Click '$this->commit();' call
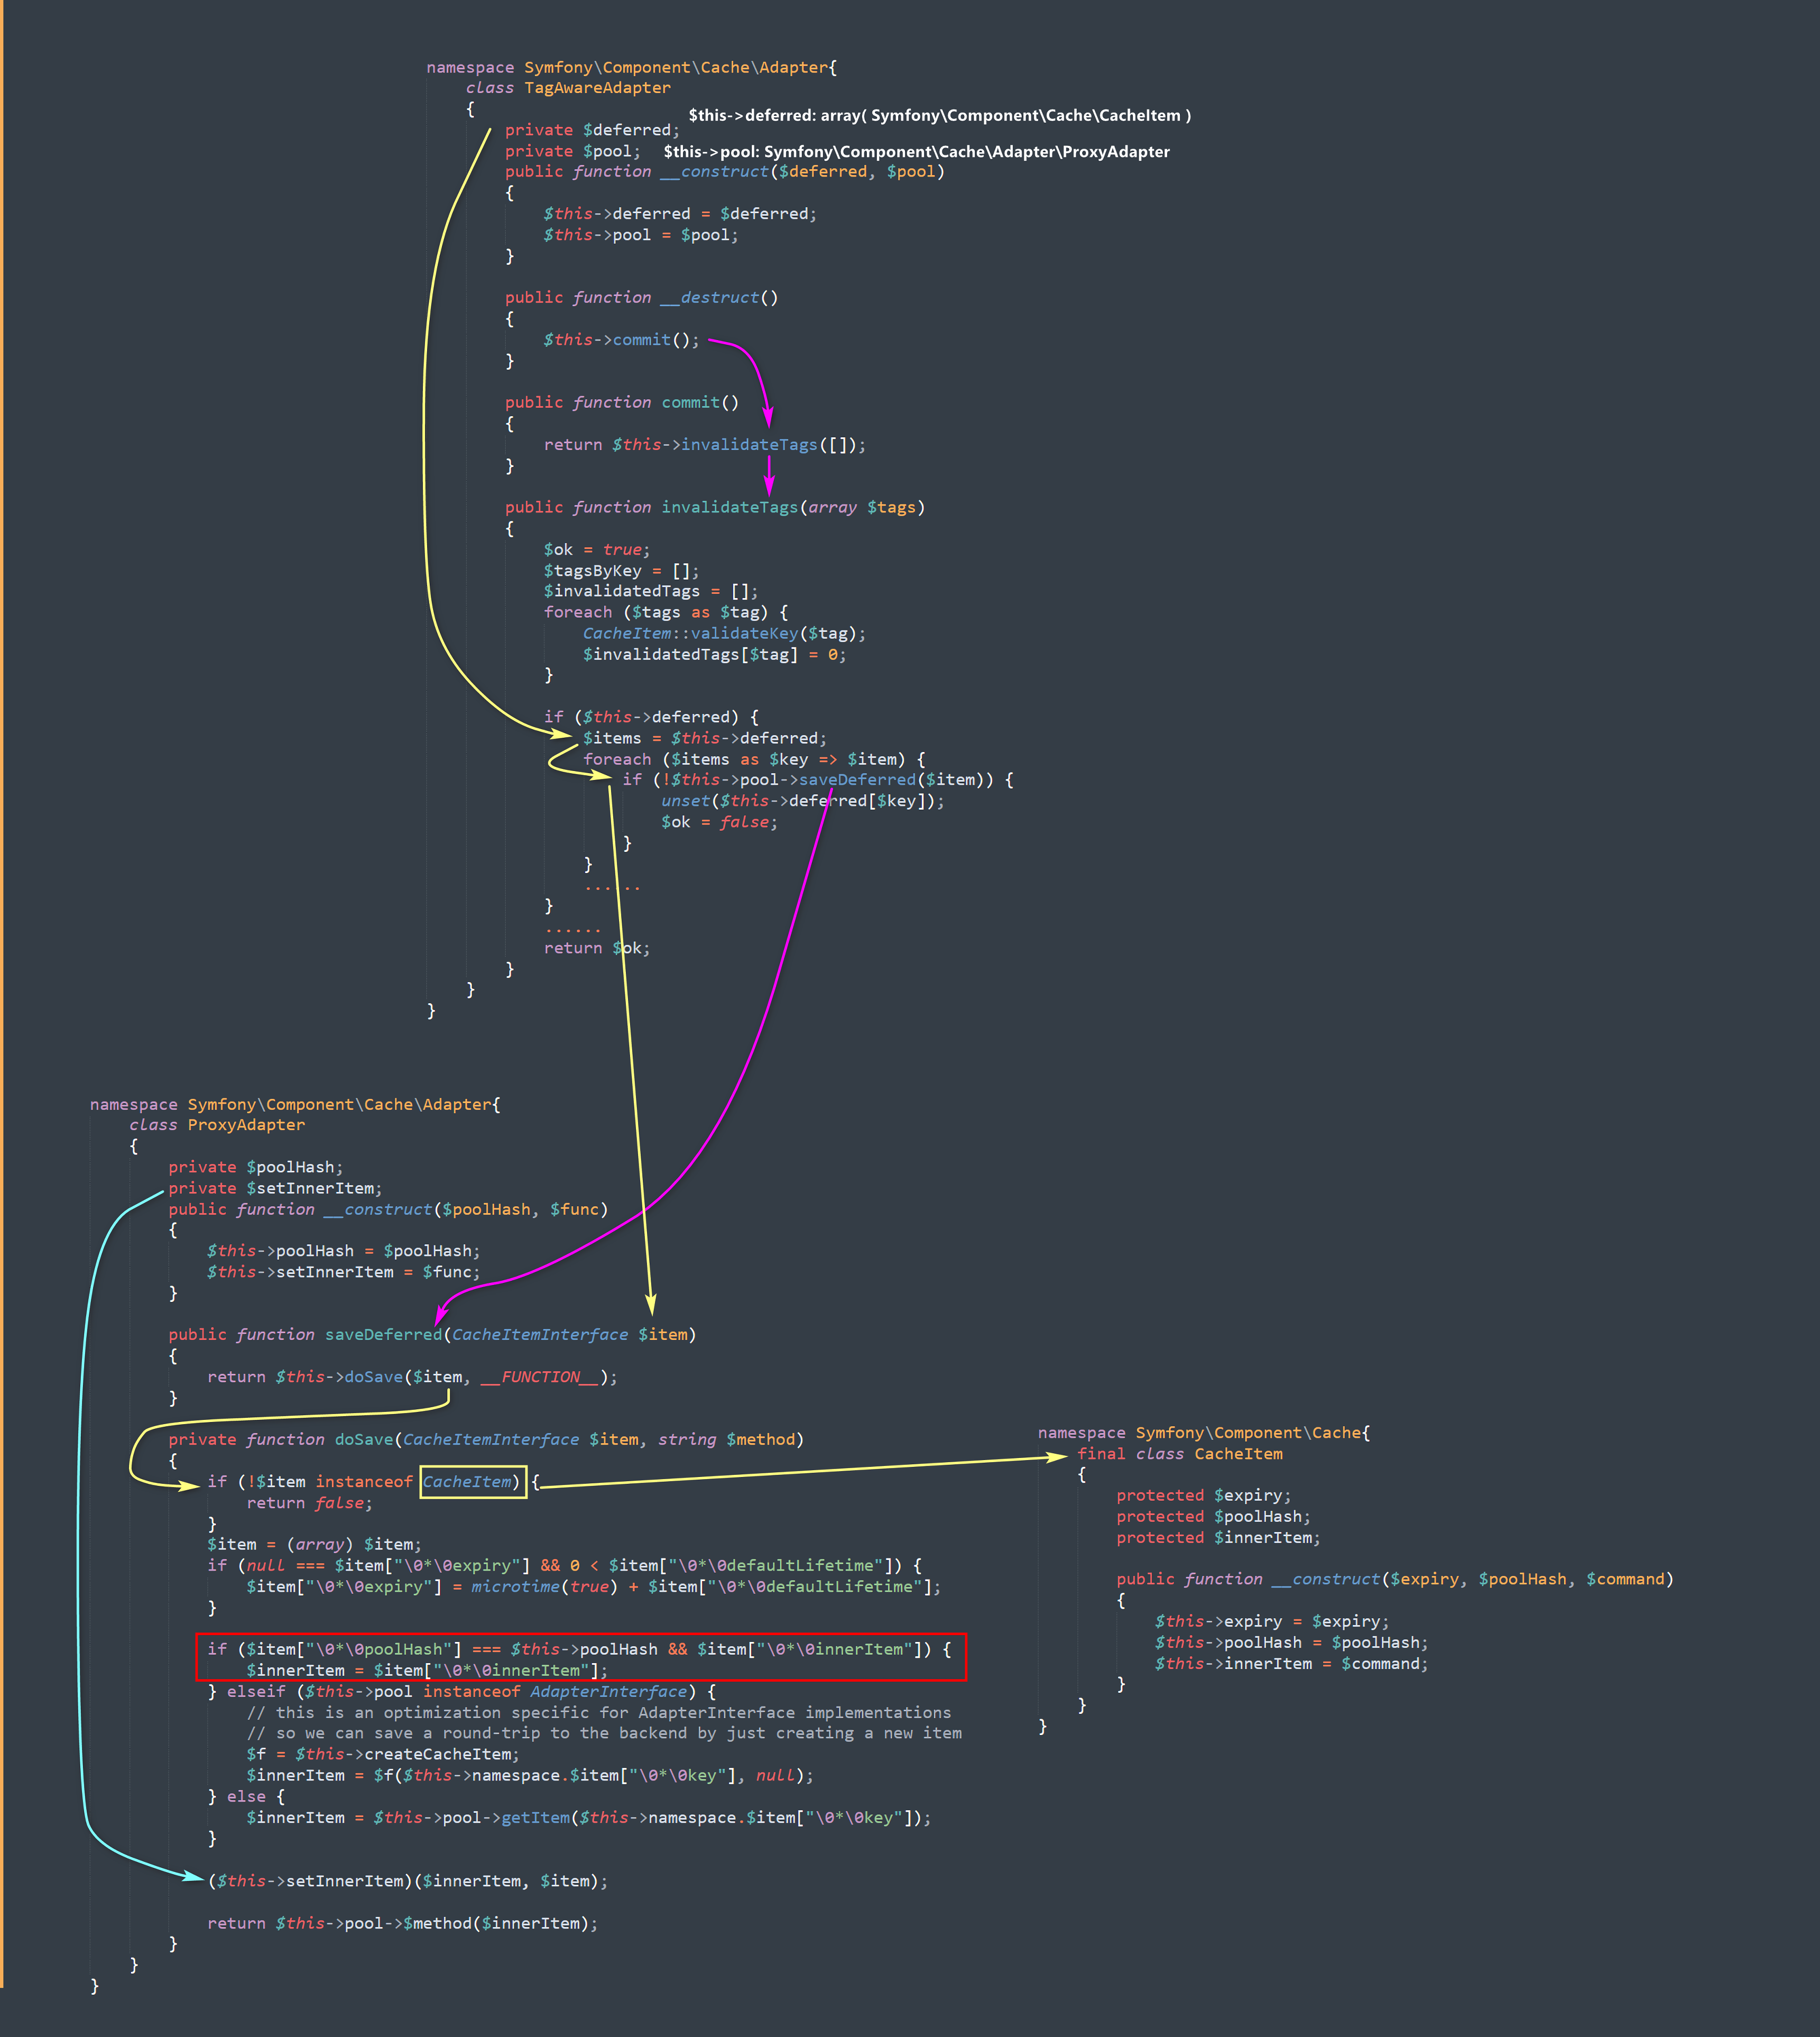The image size is (1820, 2037). [x=622, y=340]
